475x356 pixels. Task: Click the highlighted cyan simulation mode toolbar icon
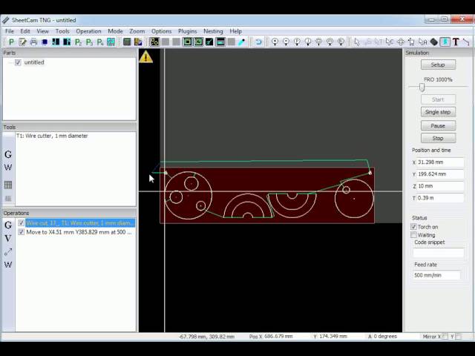(x=445, y=42)
